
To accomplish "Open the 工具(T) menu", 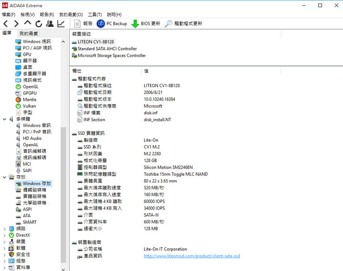I will point(95,15).
